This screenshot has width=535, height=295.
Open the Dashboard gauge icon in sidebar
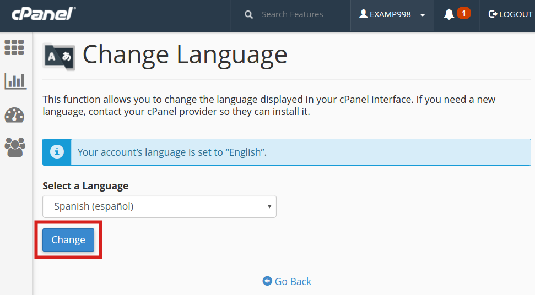pos(14,115)
